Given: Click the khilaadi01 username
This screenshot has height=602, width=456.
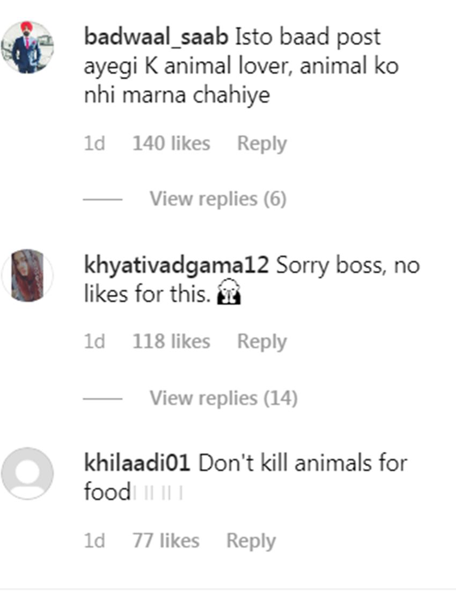Looking at the screenshot, I should click(x=137, y=463).
